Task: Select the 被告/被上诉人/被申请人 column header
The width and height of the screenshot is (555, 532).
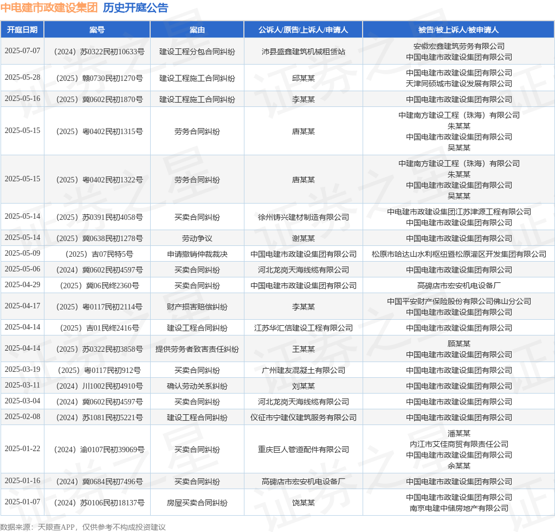Action: [x=459, y=30]
